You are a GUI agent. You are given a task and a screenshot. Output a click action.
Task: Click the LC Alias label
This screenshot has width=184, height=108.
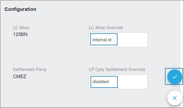(x=21, y=28)
